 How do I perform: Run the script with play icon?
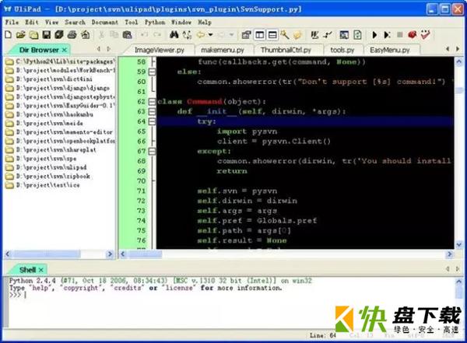pyautogui.click(x=374, y=35)
